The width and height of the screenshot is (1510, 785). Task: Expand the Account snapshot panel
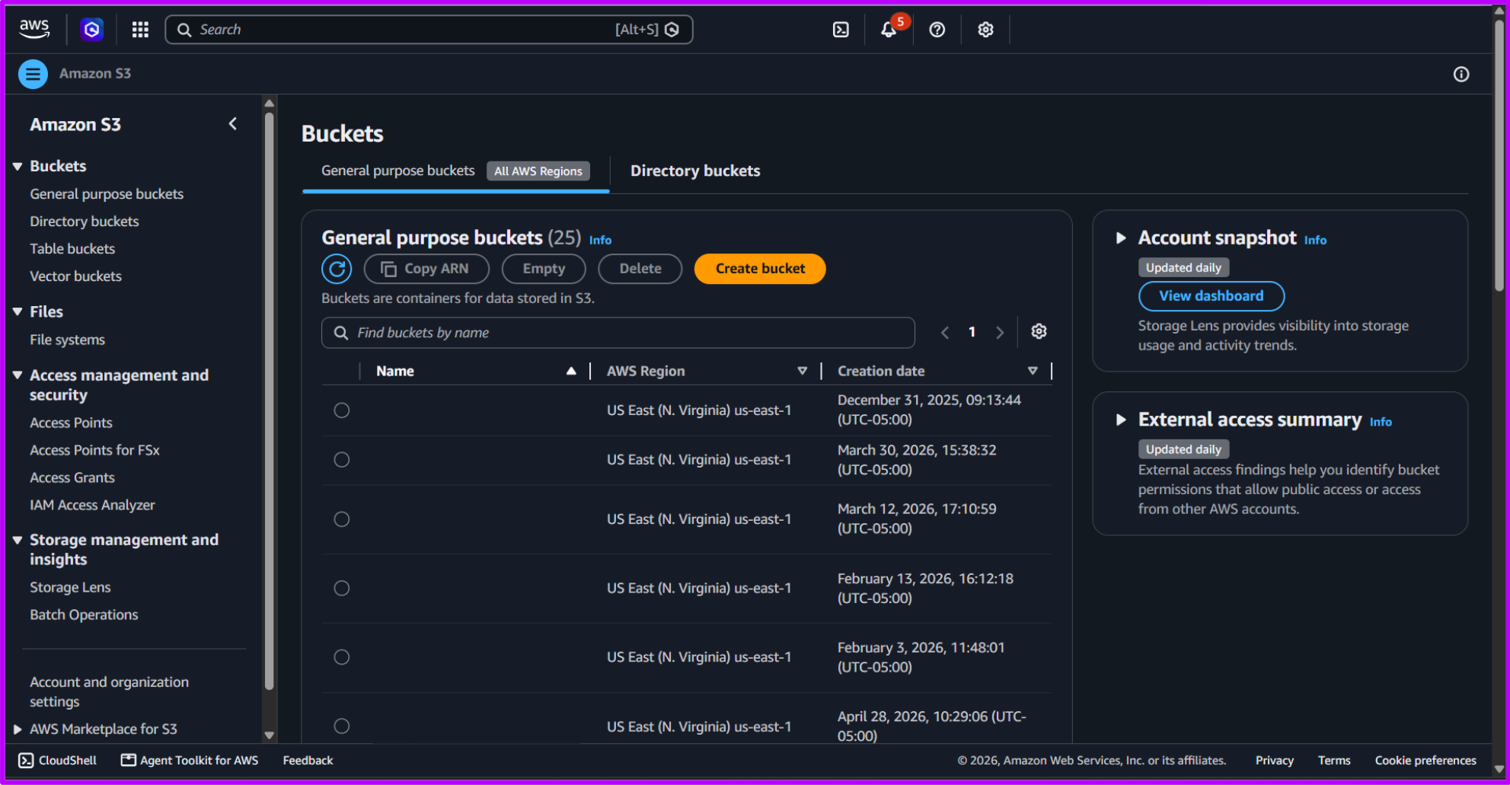coord(1121,238)
